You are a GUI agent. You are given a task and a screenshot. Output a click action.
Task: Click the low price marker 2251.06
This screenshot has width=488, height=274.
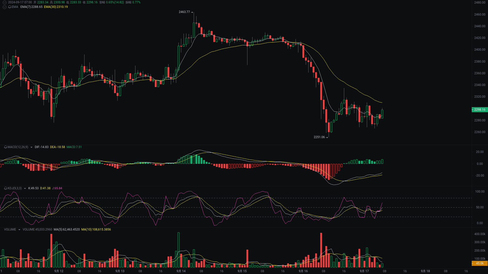(x=319, y=137)
